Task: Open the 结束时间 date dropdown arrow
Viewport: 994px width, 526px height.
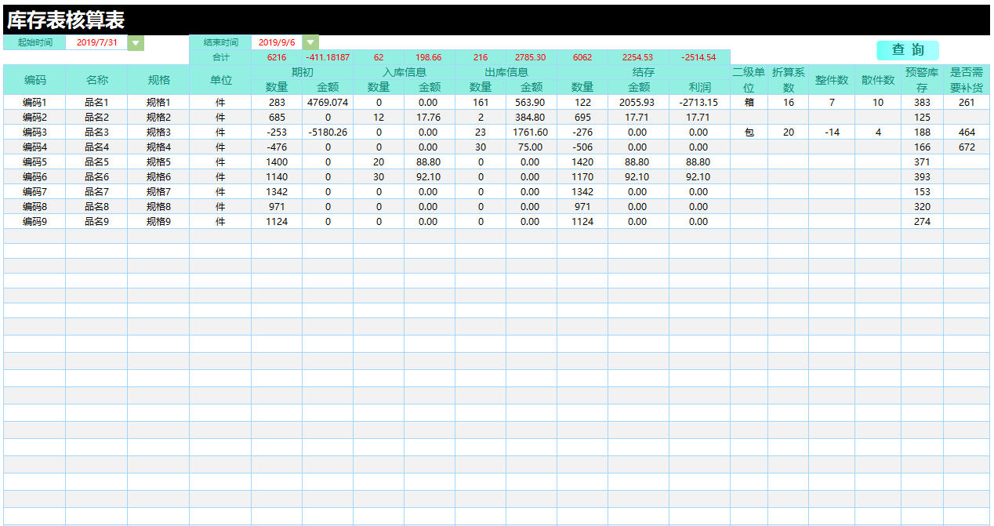Action: (x=311, y=42)
